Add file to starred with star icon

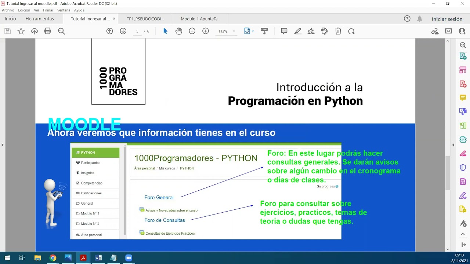click(x=21, y=31)
